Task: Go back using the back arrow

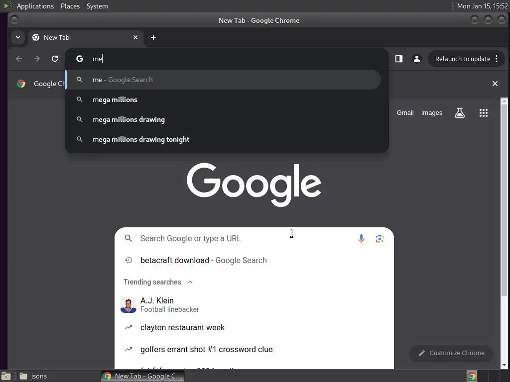Action: pos(19,59)
